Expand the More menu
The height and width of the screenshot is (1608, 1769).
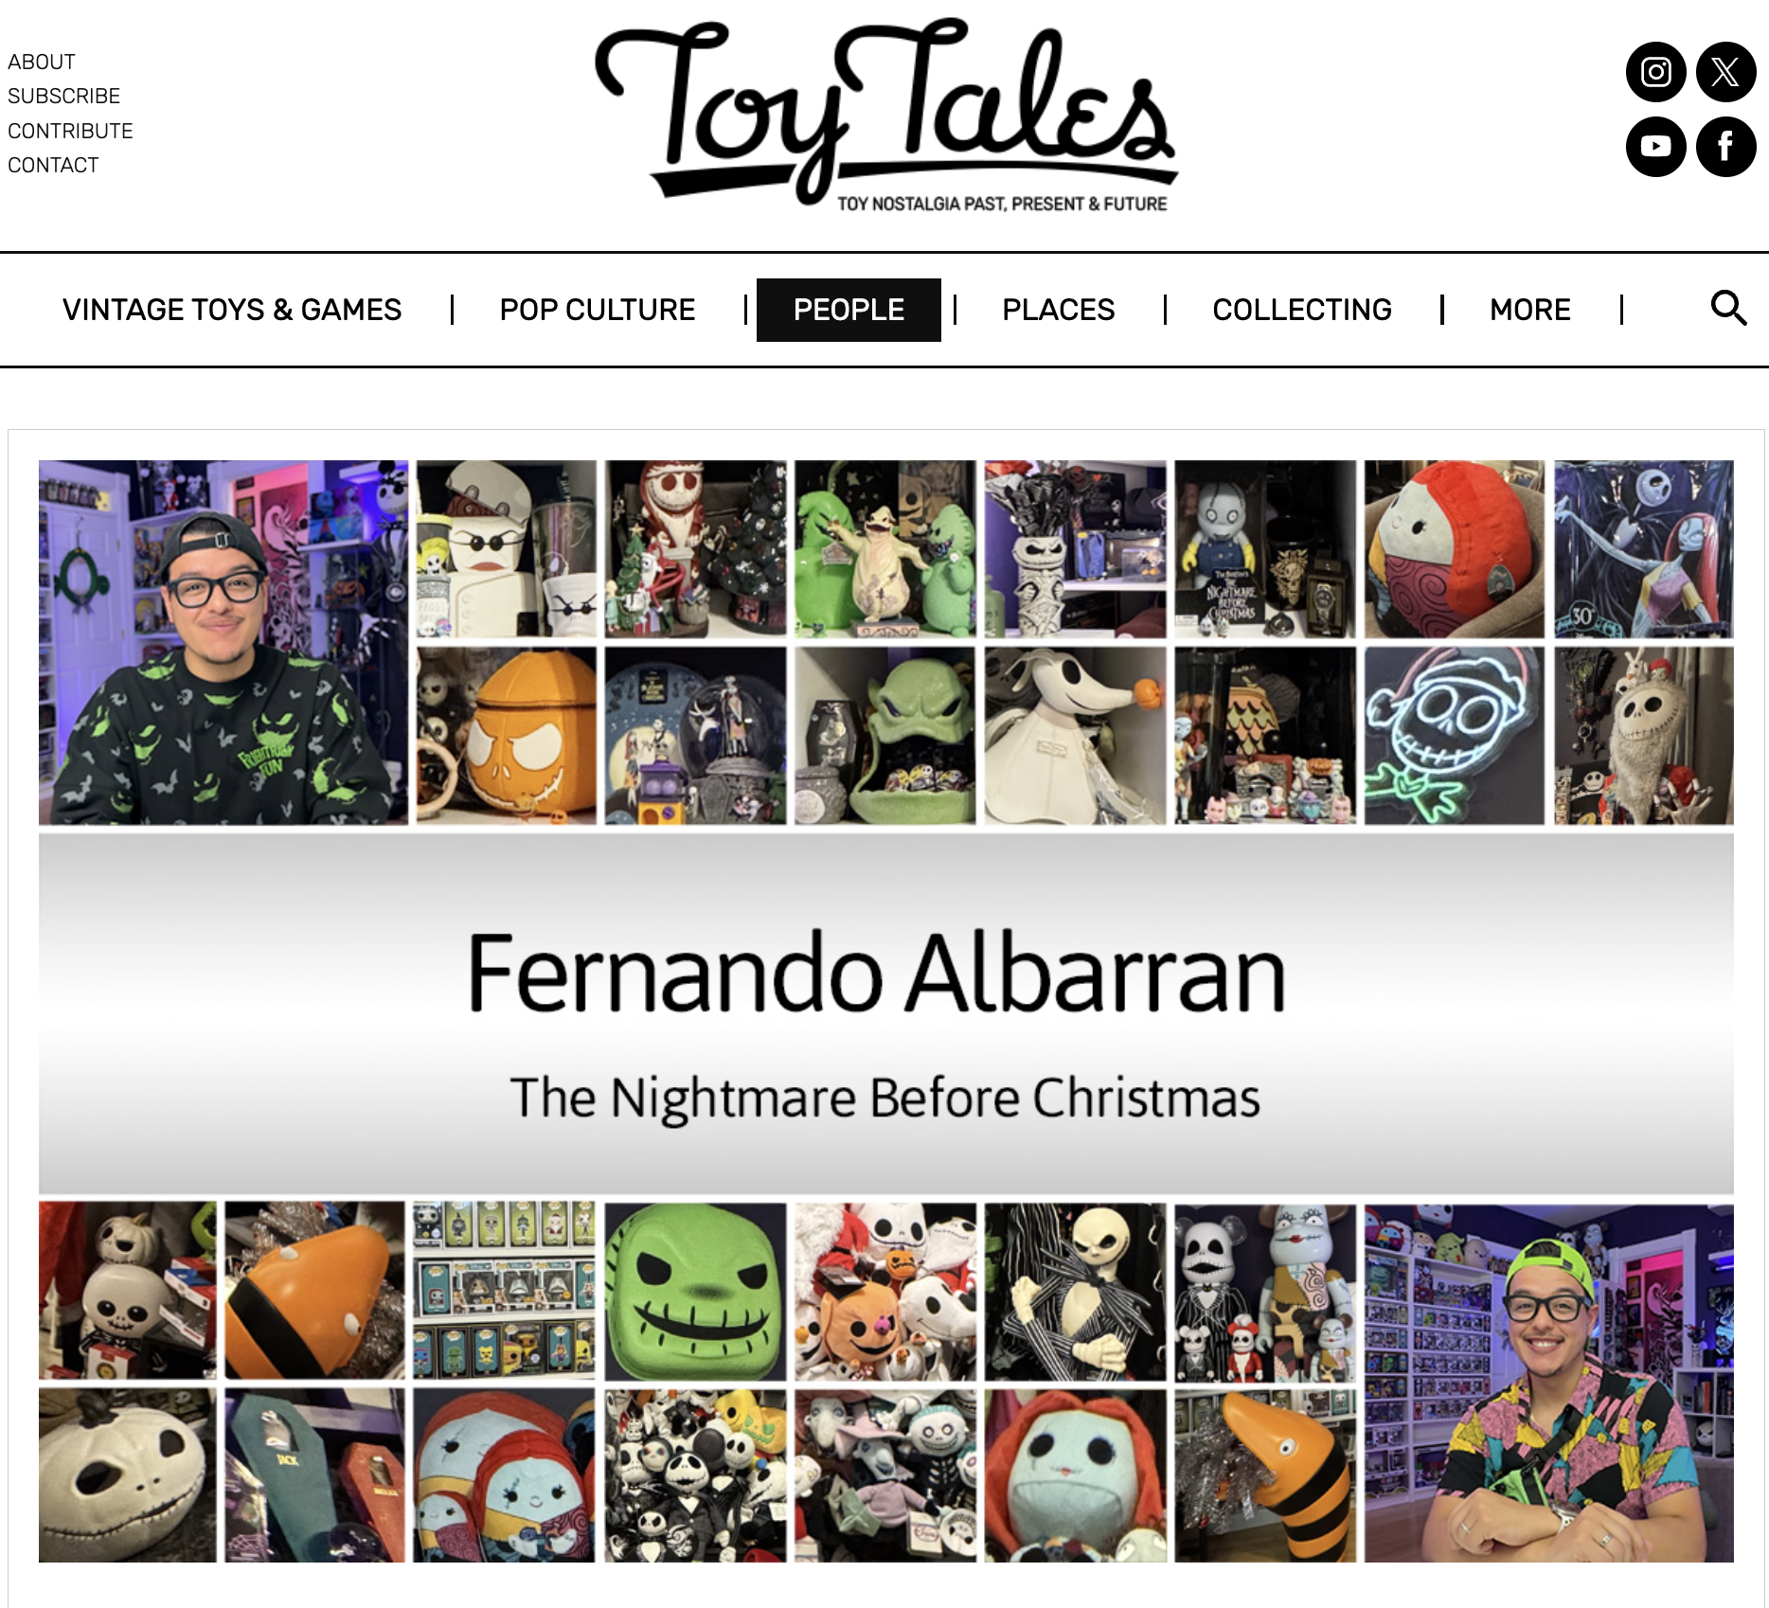pos(1530,310)
